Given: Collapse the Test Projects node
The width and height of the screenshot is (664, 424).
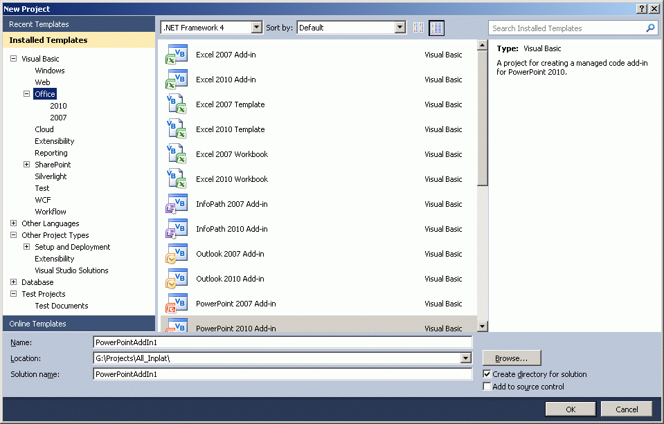Looking at the screenshot, I should click(x=14, y=294).
